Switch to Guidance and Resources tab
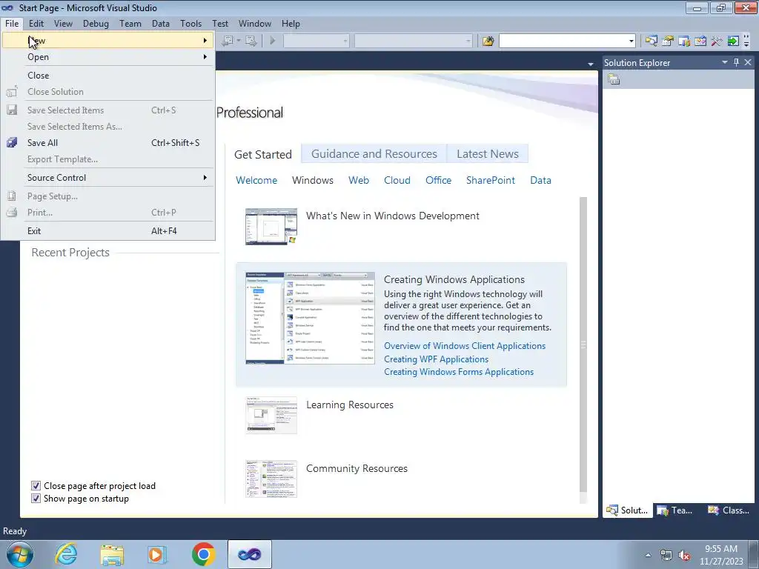This screenshot has height=569, width=759. click(x=374, y=154)
